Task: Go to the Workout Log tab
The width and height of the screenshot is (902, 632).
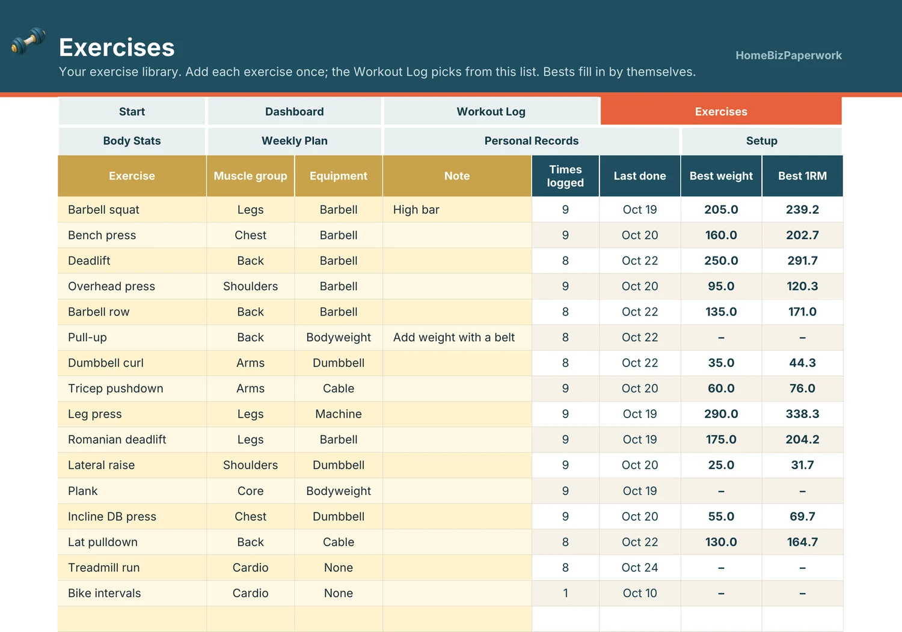Action: (x=491, y=112)
